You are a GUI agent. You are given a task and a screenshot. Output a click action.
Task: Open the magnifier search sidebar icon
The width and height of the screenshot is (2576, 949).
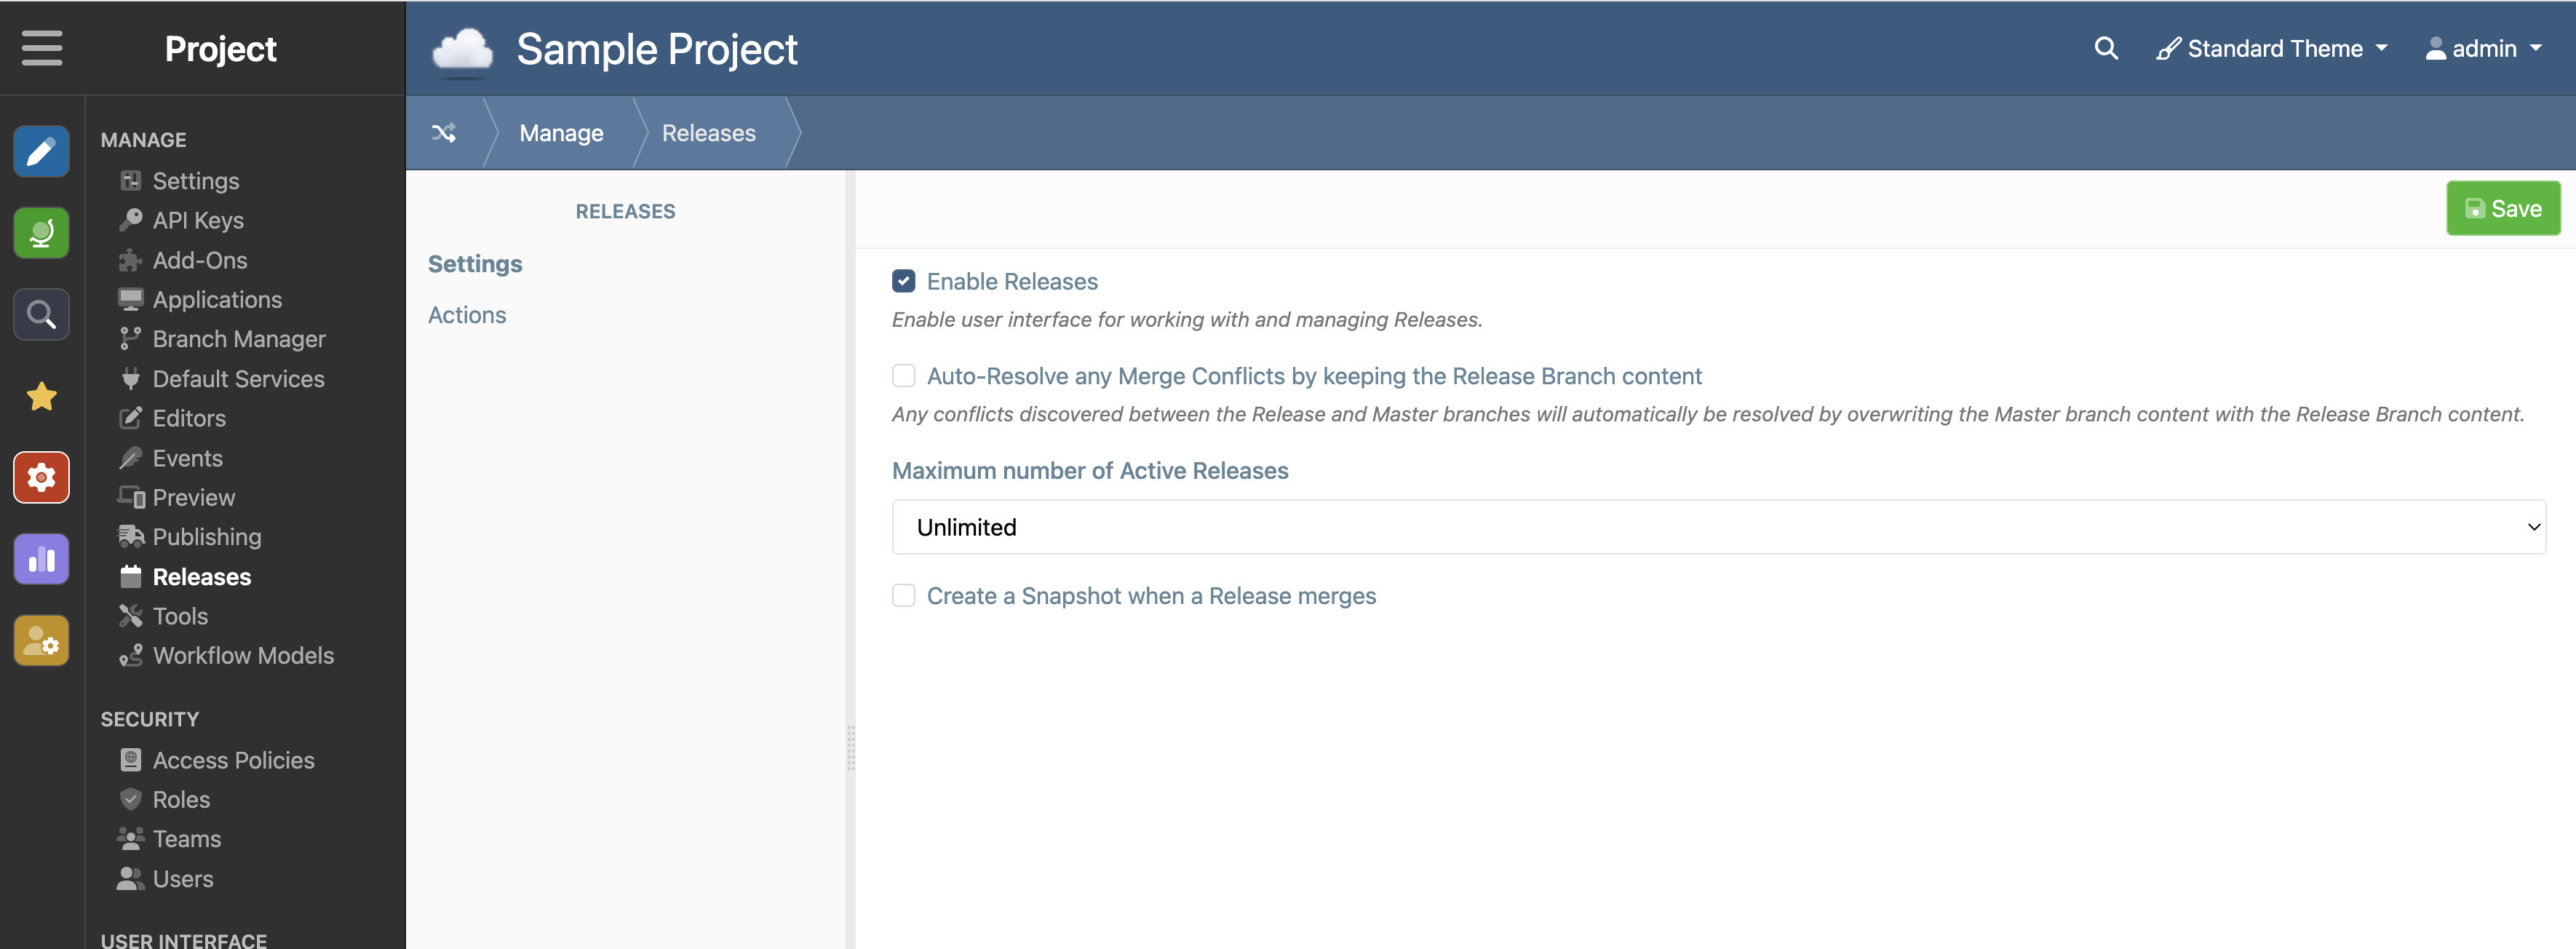point(41,315)
